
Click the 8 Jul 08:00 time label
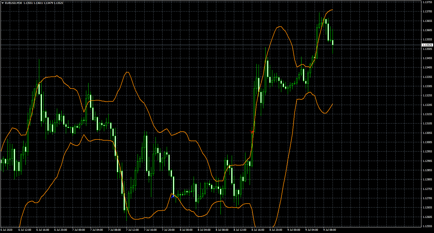(222, 230)
